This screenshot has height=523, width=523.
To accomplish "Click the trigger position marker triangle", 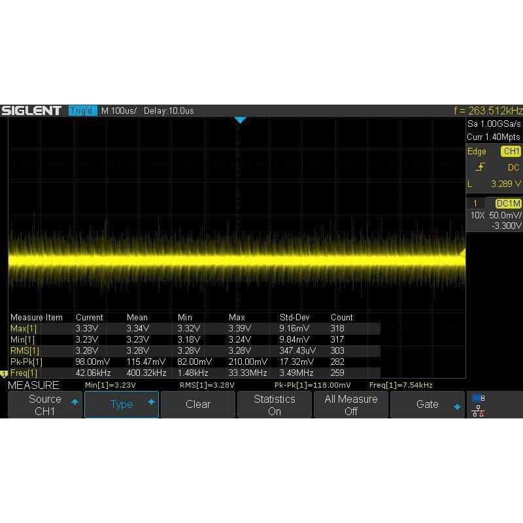I will [241, 119].
